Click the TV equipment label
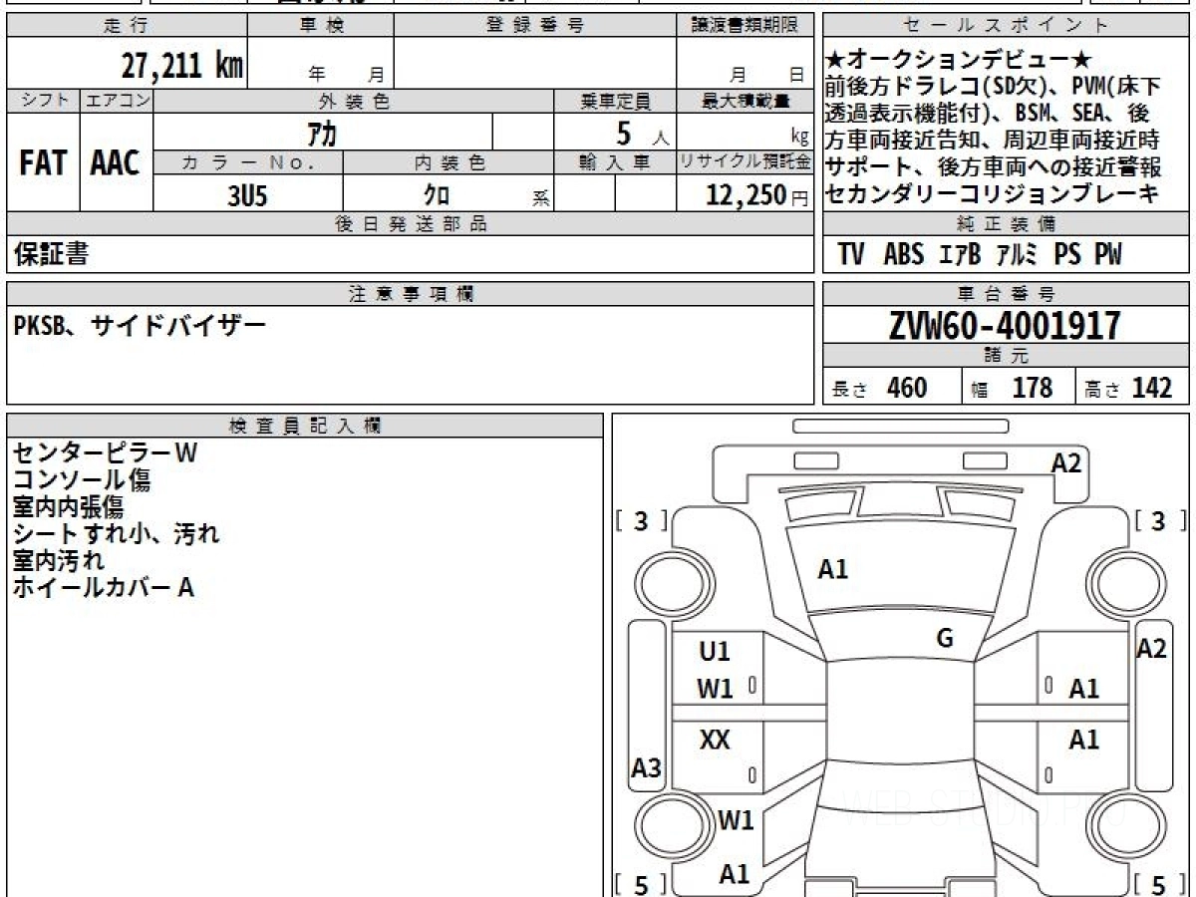Screen dimensions: 1196x897 click(851, 254)
